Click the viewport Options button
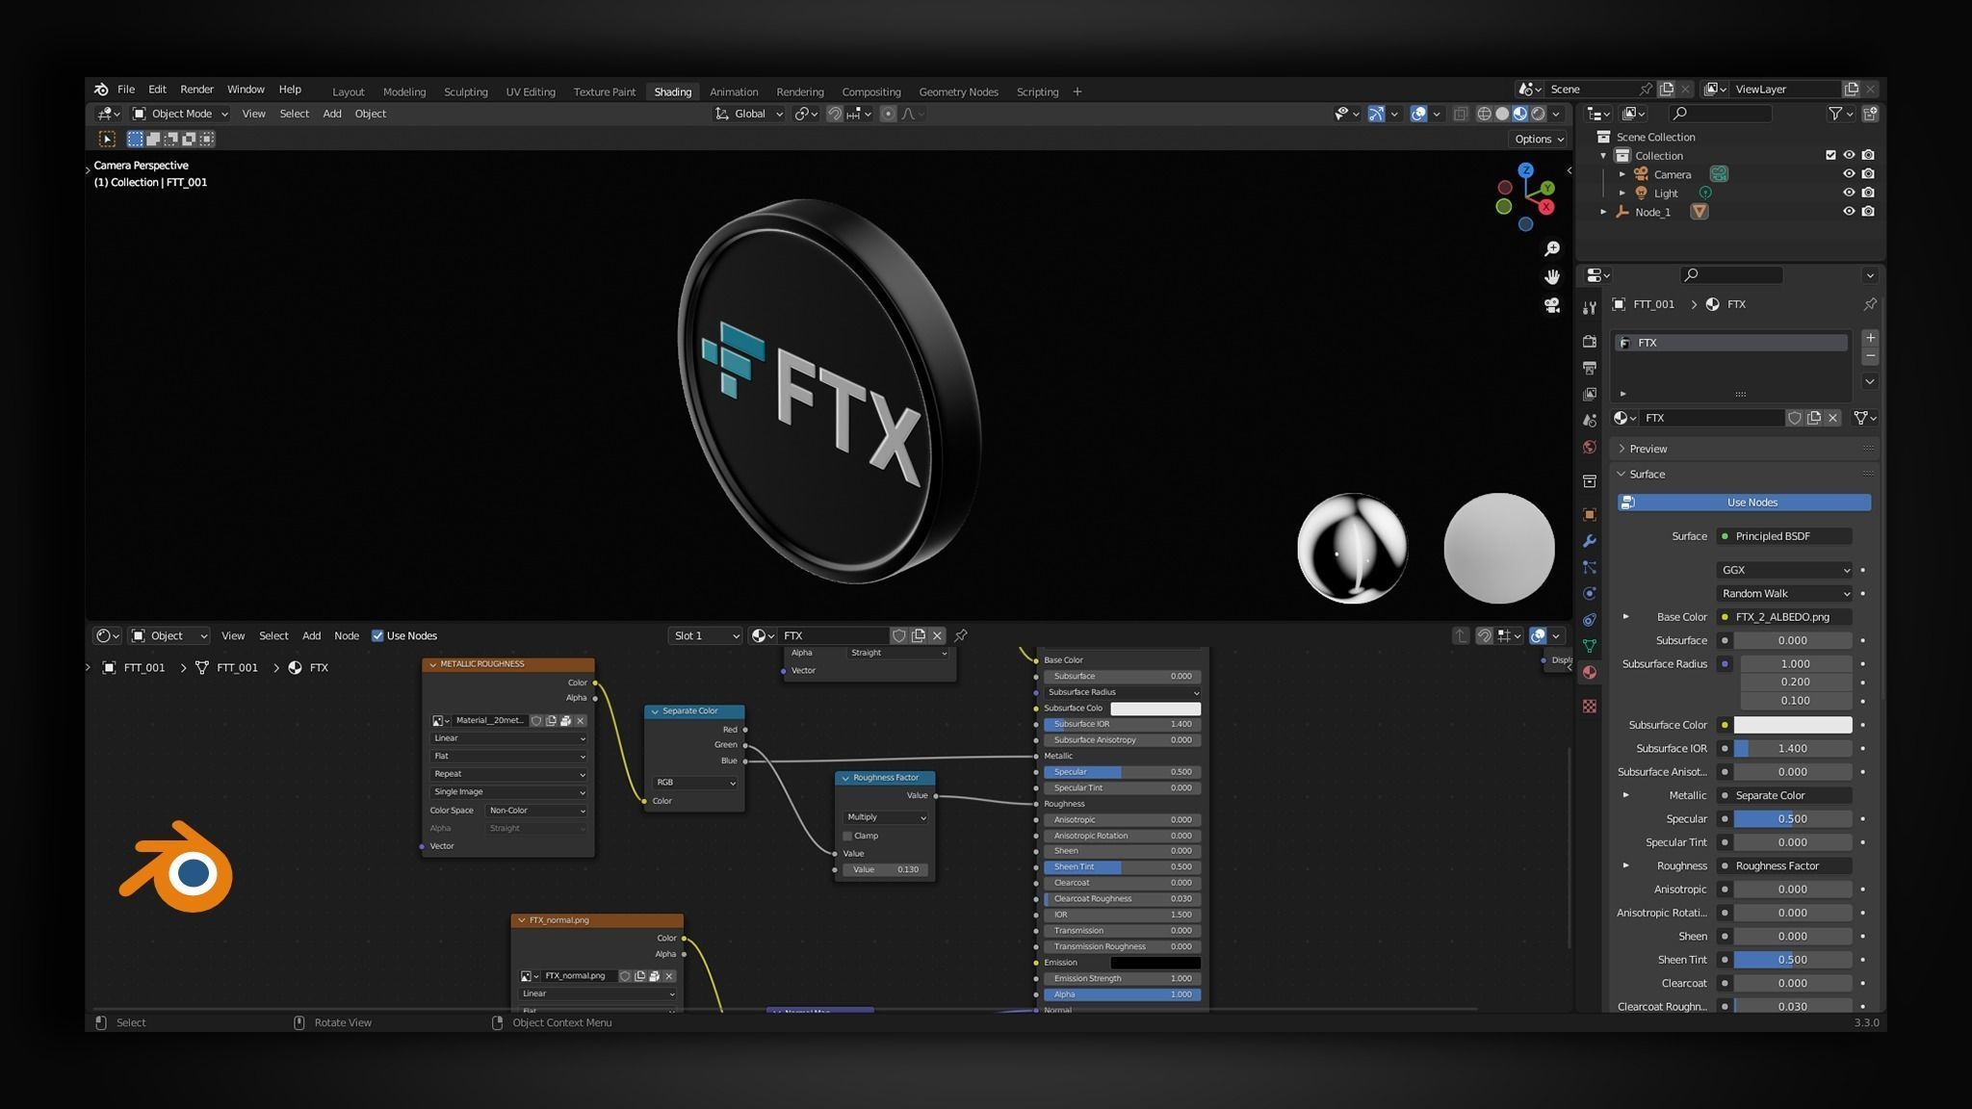 [x=1539, y=139]
